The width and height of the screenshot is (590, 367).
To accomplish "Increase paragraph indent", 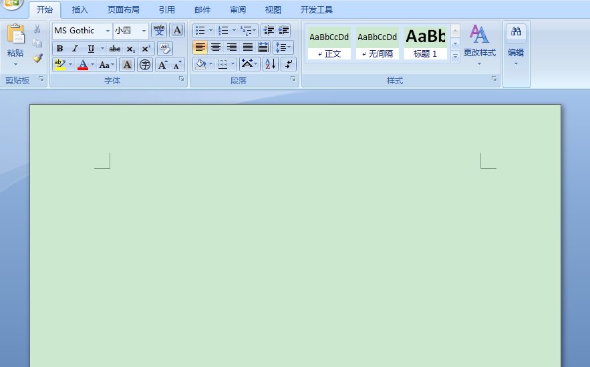I will pyautogui.click(x=284, y=31).
